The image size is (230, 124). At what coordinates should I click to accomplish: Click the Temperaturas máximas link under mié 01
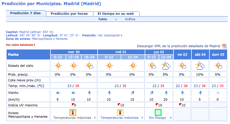pos(119,118)
